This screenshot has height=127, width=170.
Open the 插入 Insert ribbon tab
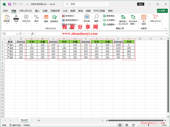click(x=37, y=11)
